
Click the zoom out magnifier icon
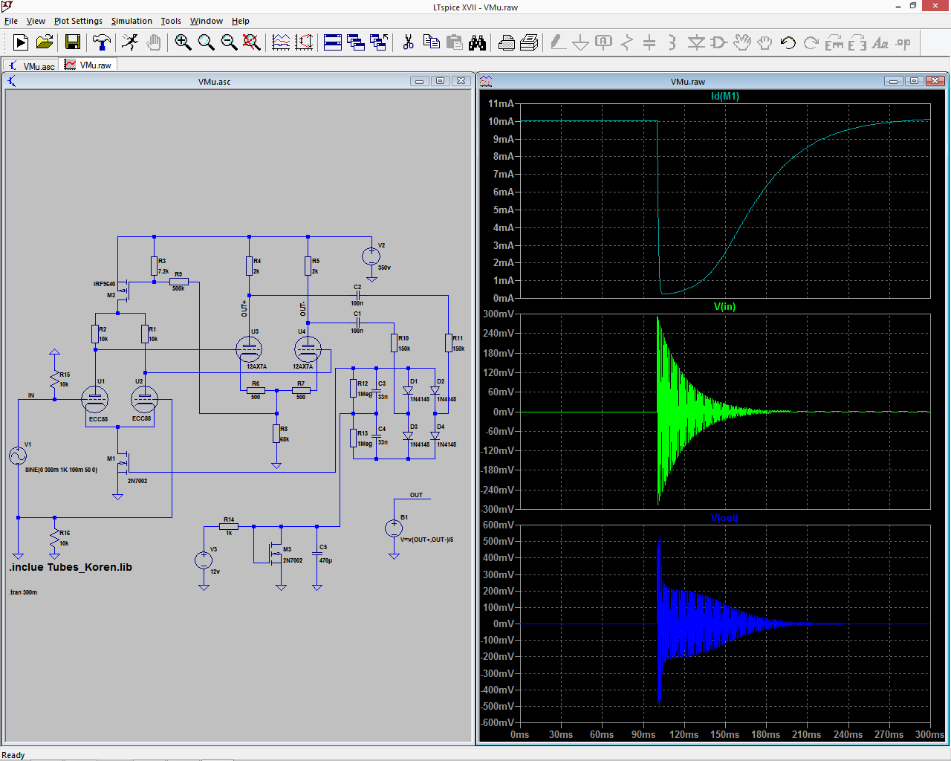coord(229,42)
